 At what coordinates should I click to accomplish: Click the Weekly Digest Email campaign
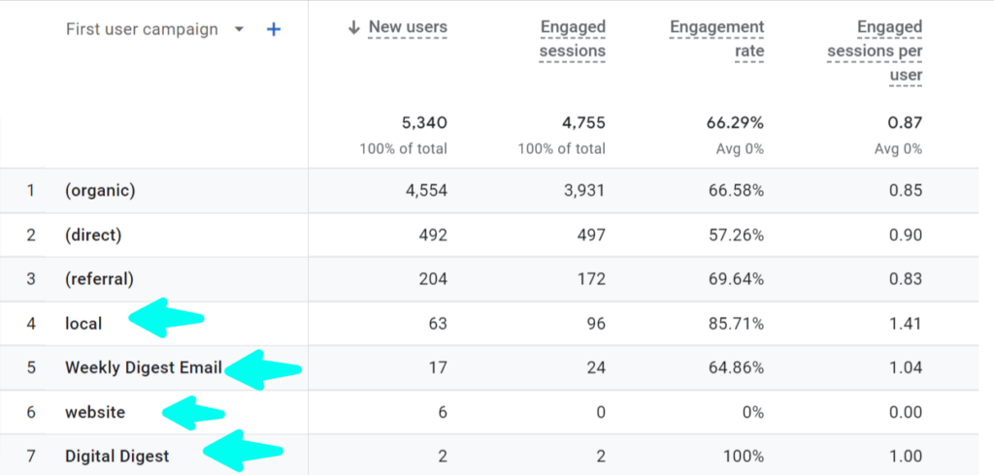144,367
